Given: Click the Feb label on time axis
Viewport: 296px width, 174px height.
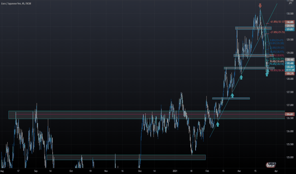Looking at the screenshot, I should [x=207, y=171].
